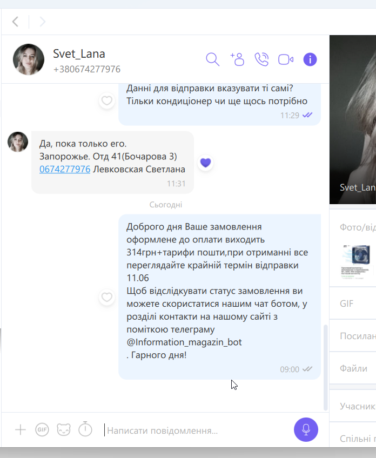Image resolution: width=376 pixels, height=458 pixels.
Task: Toggle the chat info panel icon
Action: pos(310,59)
